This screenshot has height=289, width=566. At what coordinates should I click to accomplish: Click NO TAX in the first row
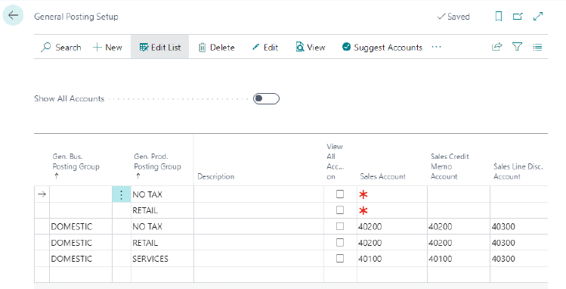(x=147, y=194)
